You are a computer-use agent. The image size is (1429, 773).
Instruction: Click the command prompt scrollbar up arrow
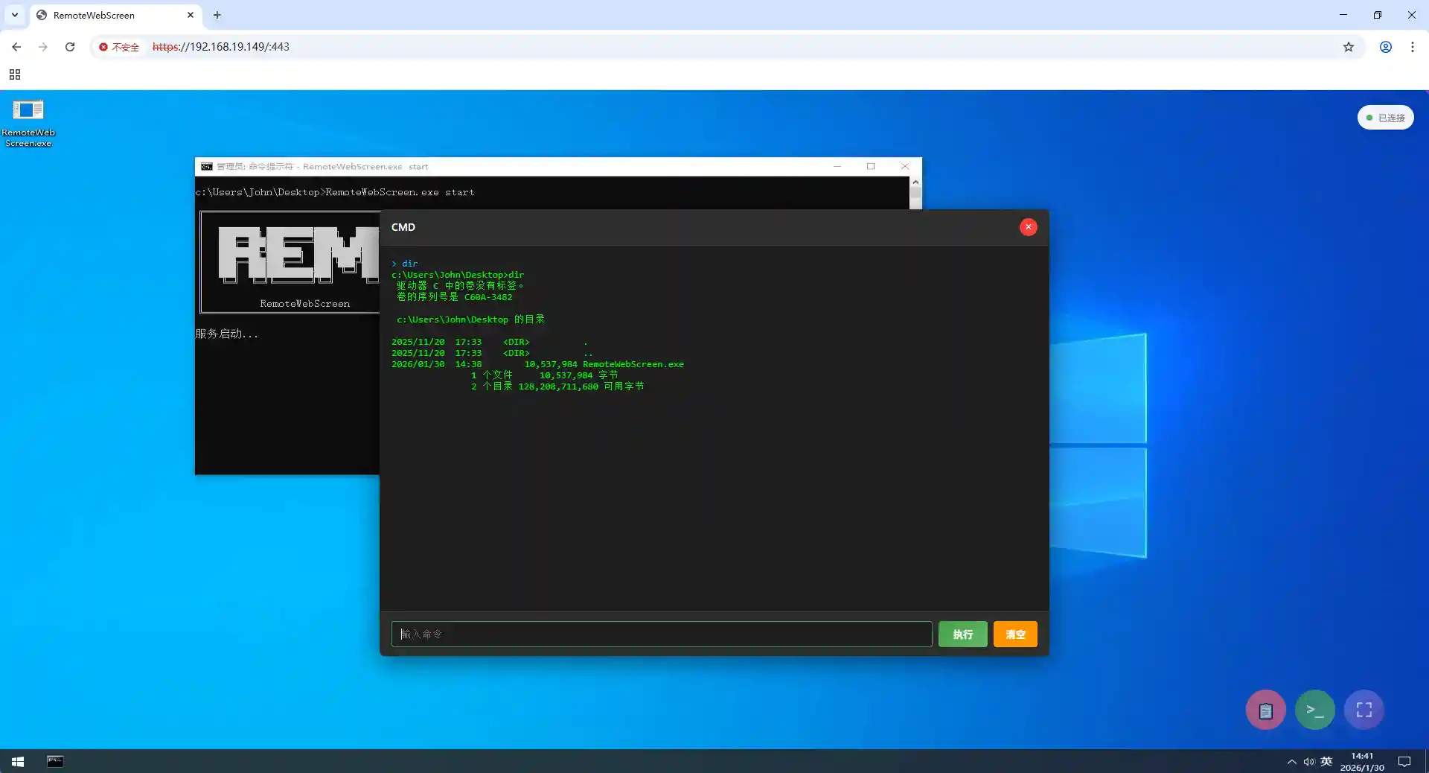[915, 182]
